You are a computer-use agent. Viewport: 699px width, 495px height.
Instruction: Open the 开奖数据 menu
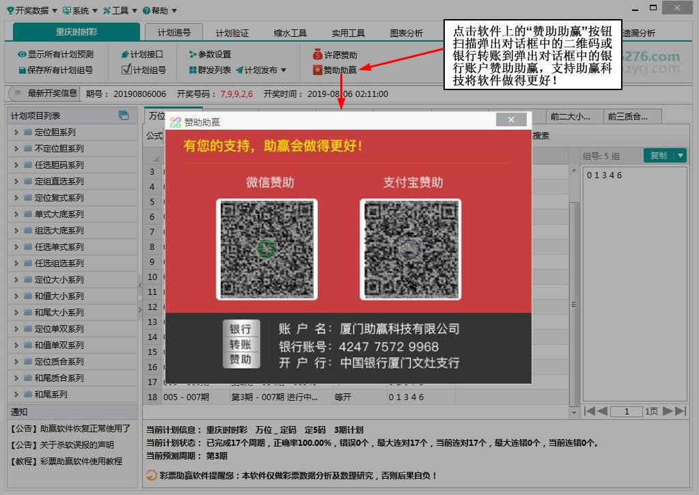[31, 10]
